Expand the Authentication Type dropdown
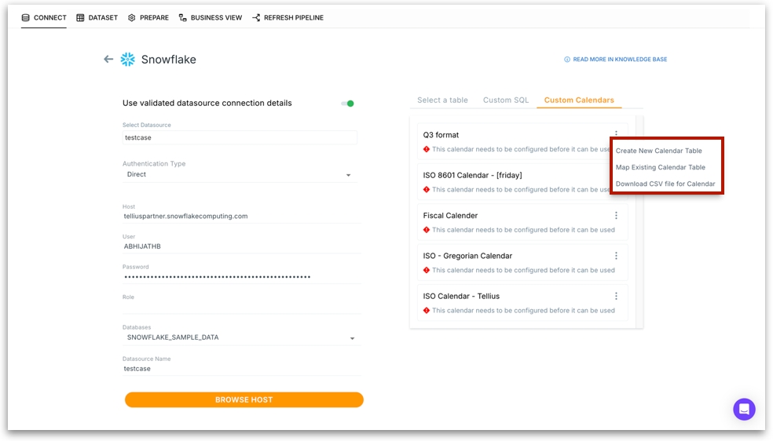 click(x=349, y=175)
